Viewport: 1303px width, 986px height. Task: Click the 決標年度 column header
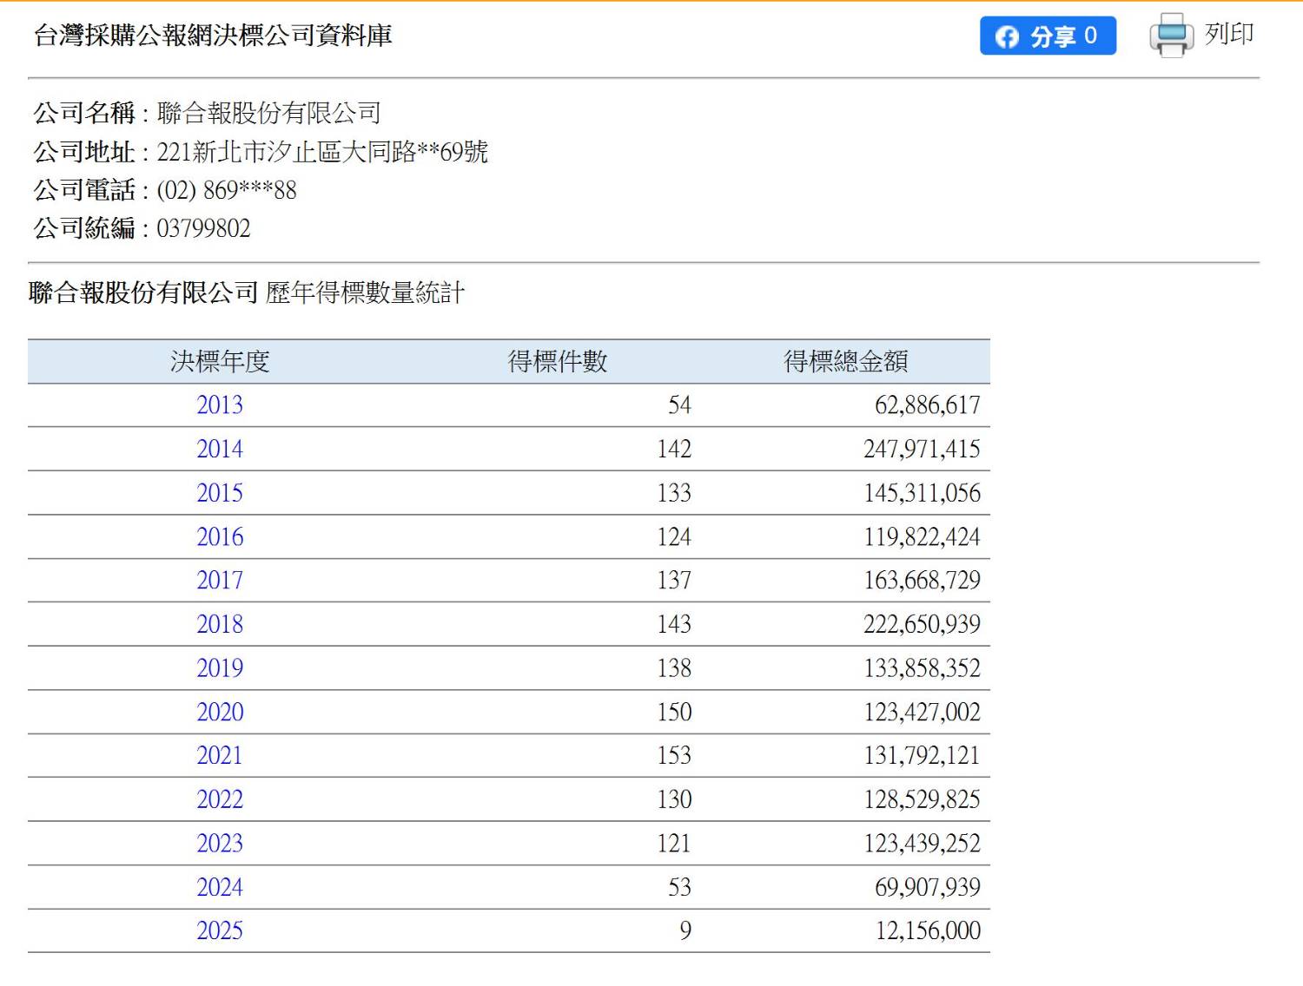click(x=220, y=361)
